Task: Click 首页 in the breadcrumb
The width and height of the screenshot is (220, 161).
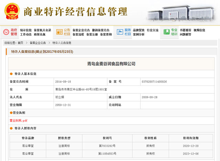Action: click(x=21, y=43)
